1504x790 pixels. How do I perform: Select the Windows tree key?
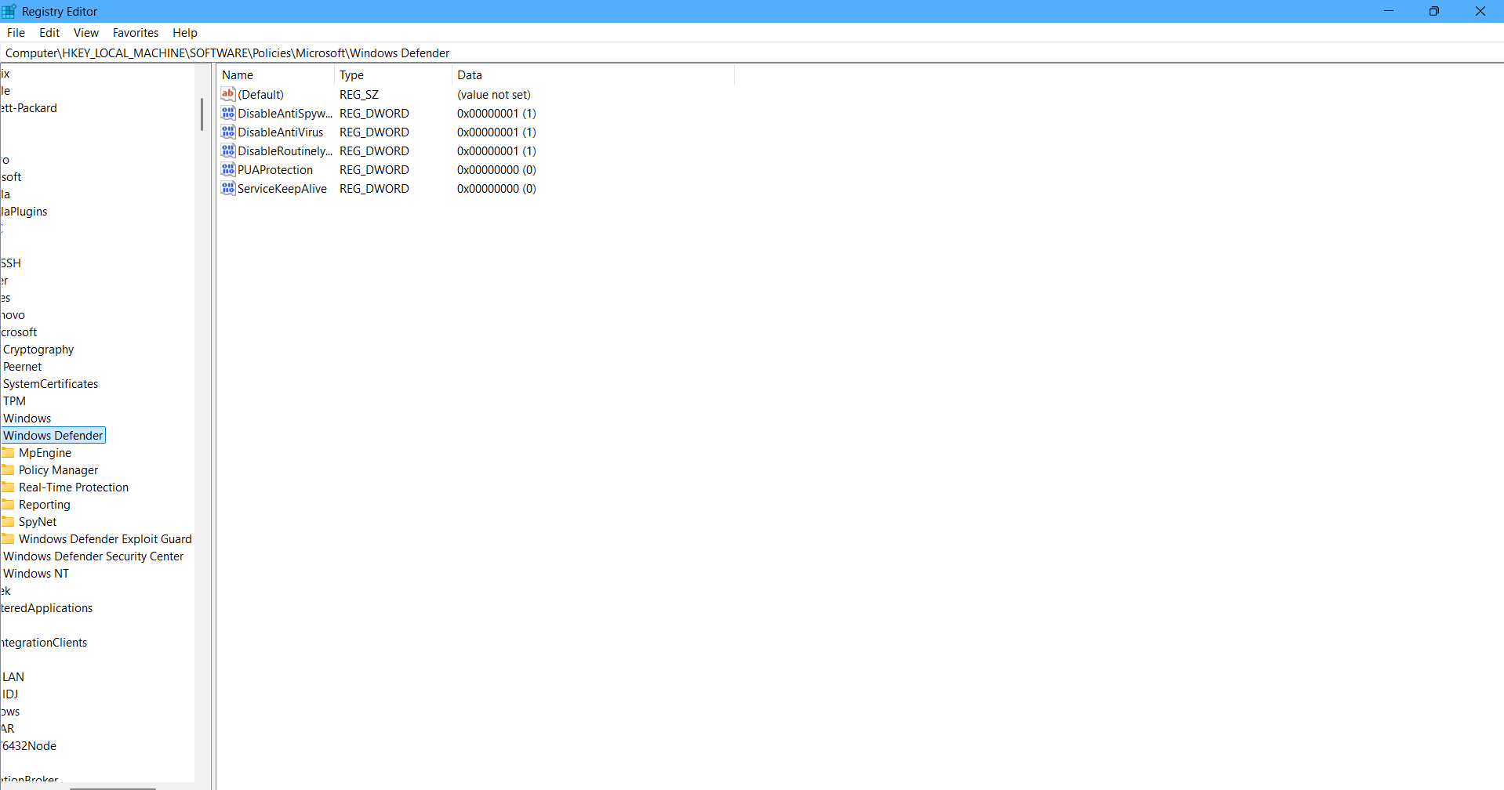pyautogui.click(x=27, y=419)
